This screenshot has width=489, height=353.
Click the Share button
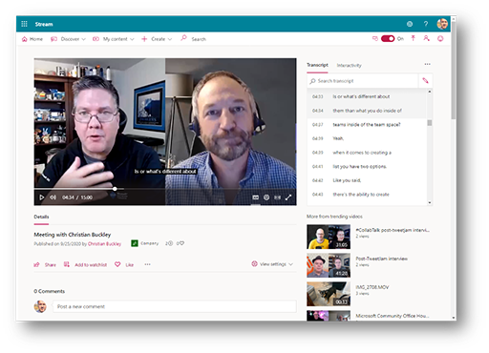click(45, 264)
